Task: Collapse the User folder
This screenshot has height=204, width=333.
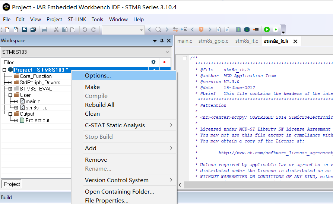Action: [10, 95]
